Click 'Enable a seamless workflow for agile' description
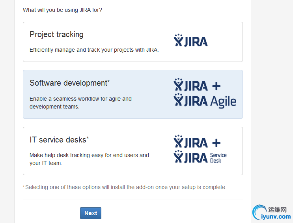 point(80,103)
